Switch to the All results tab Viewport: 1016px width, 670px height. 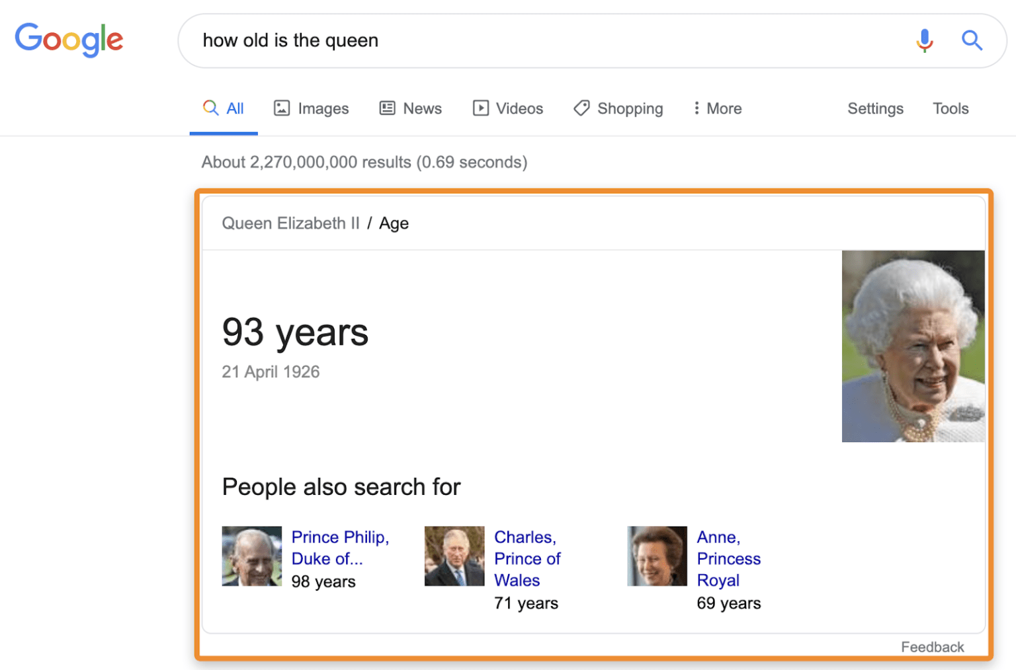(224, 108)
